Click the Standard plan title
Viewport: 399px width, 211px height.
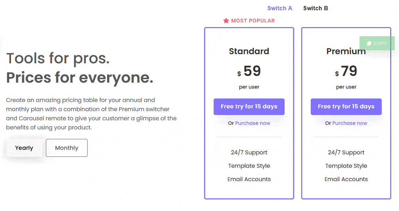coord(249,51)
